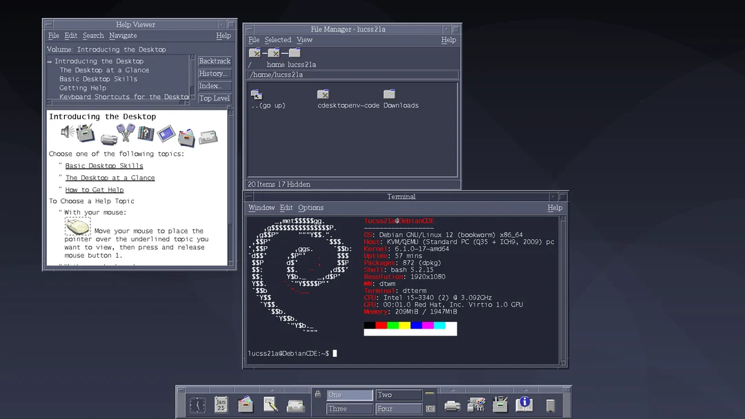The image size is (745, 419).
Task: Open the Selected menu in File Manager
Action: [277, 39]
